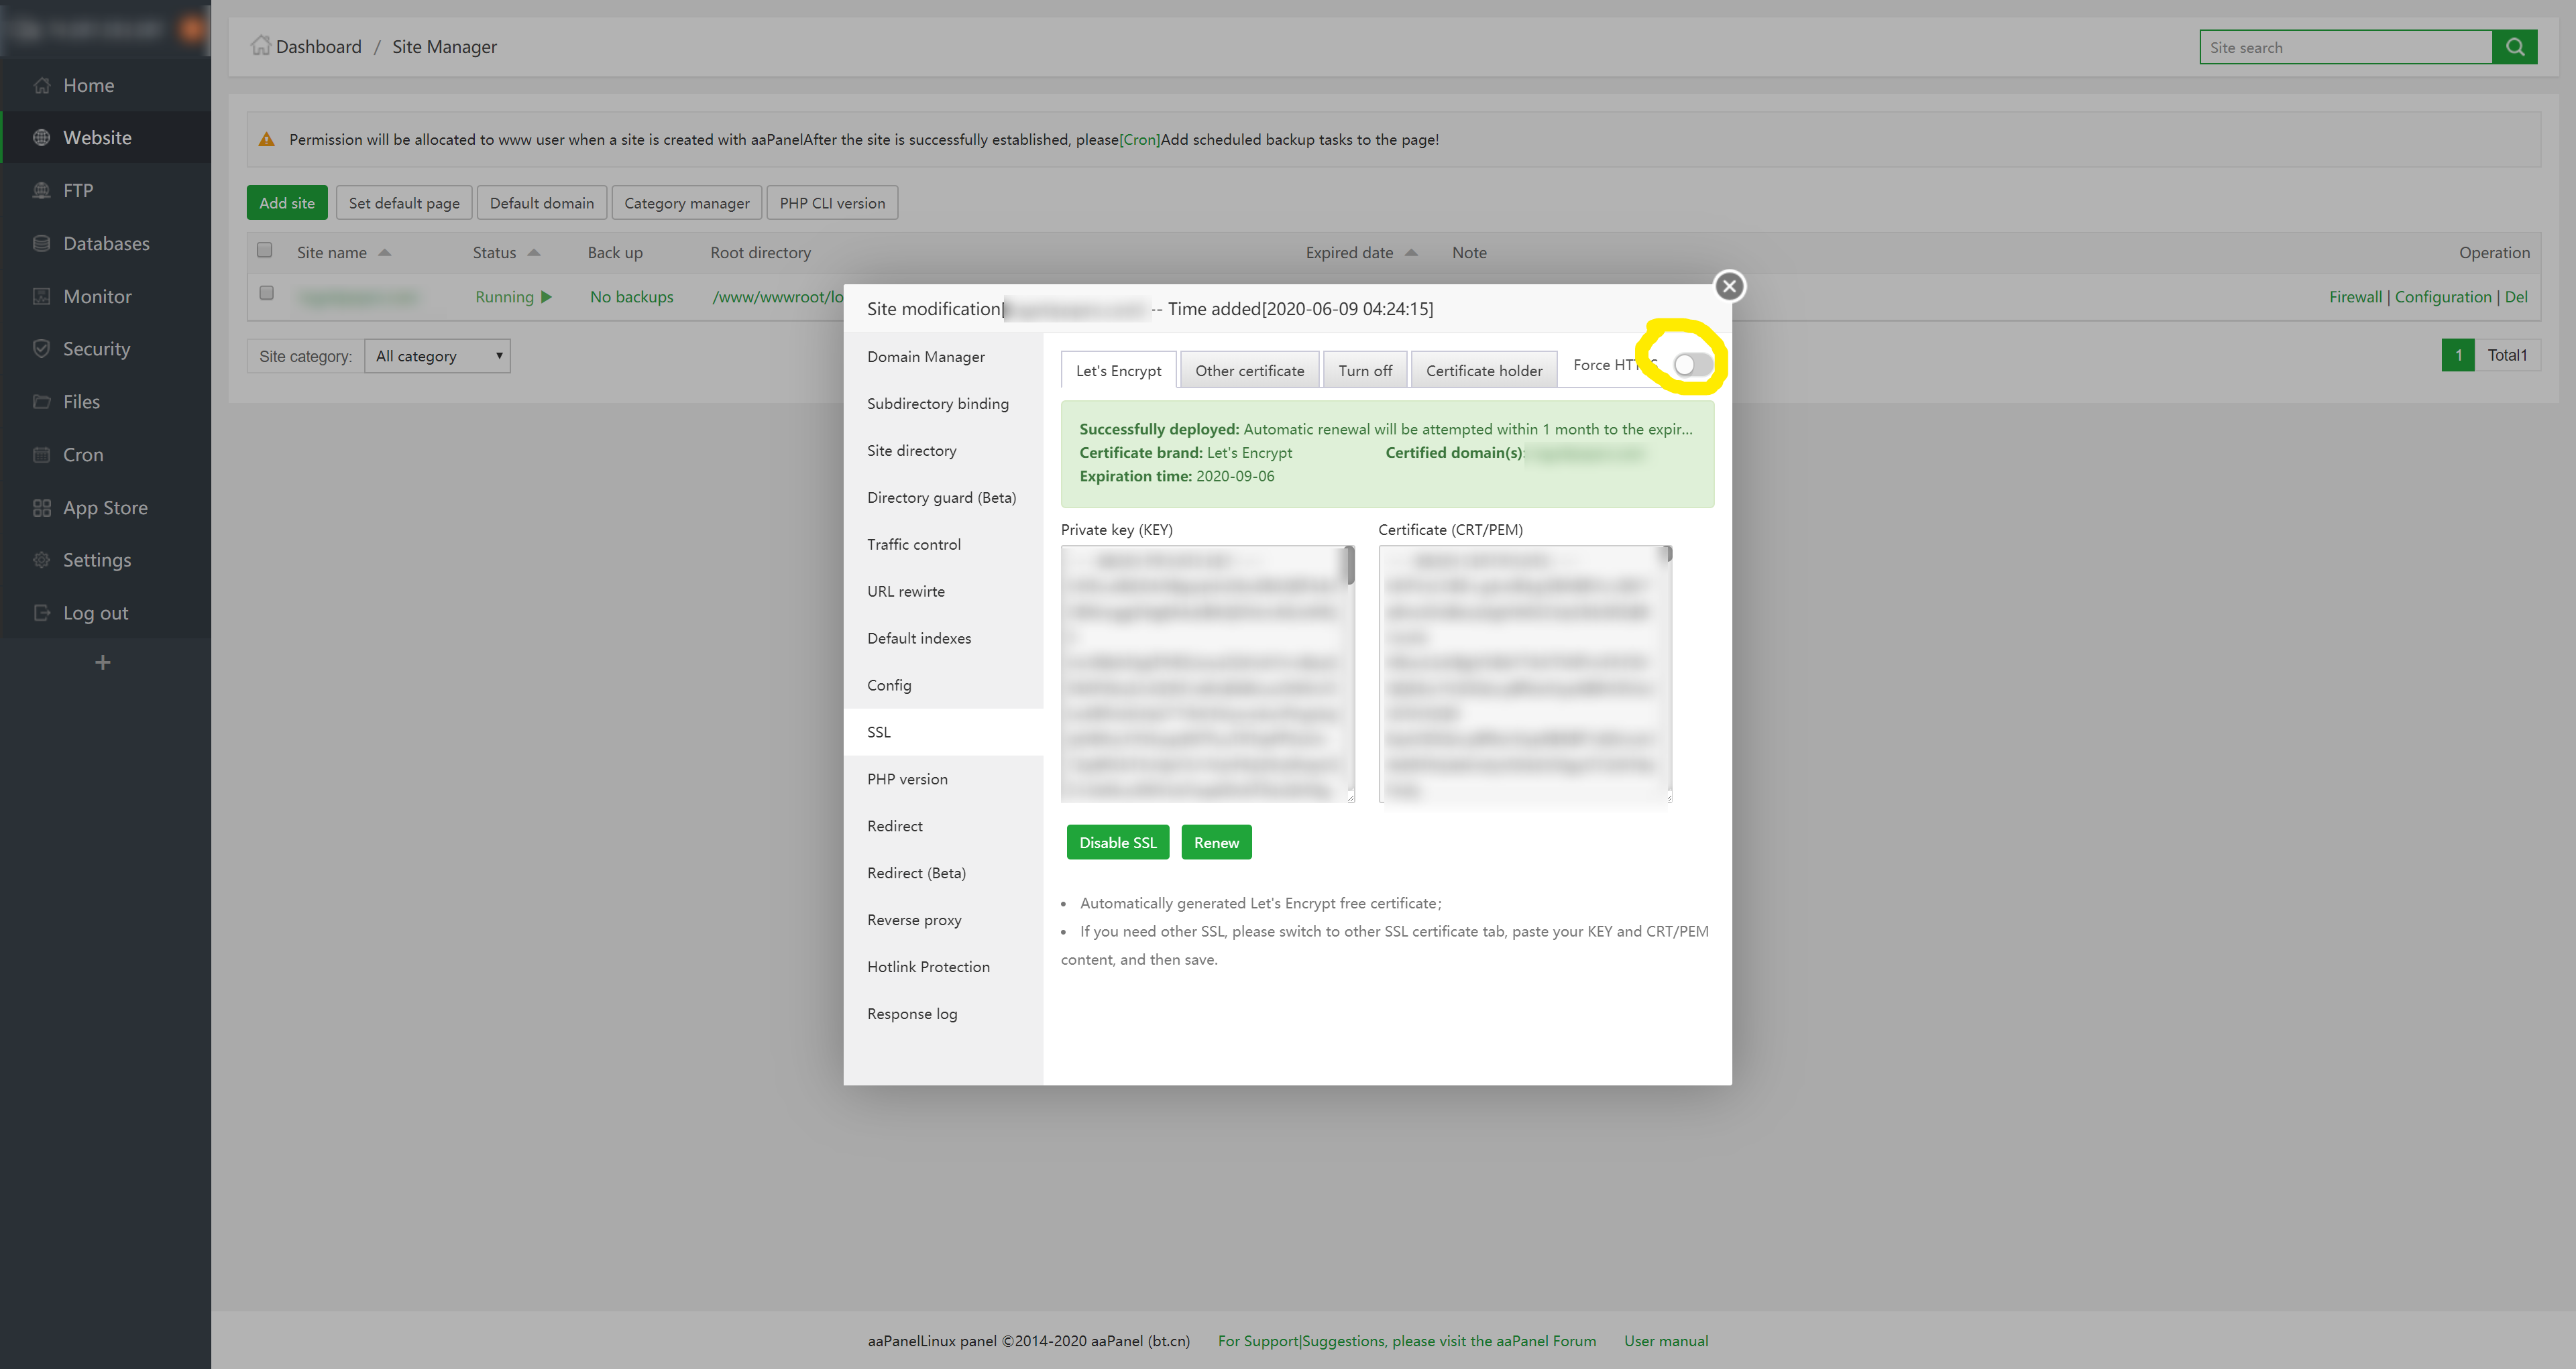
Task: Click the plus icon below Log out
Action: point(102,661)
